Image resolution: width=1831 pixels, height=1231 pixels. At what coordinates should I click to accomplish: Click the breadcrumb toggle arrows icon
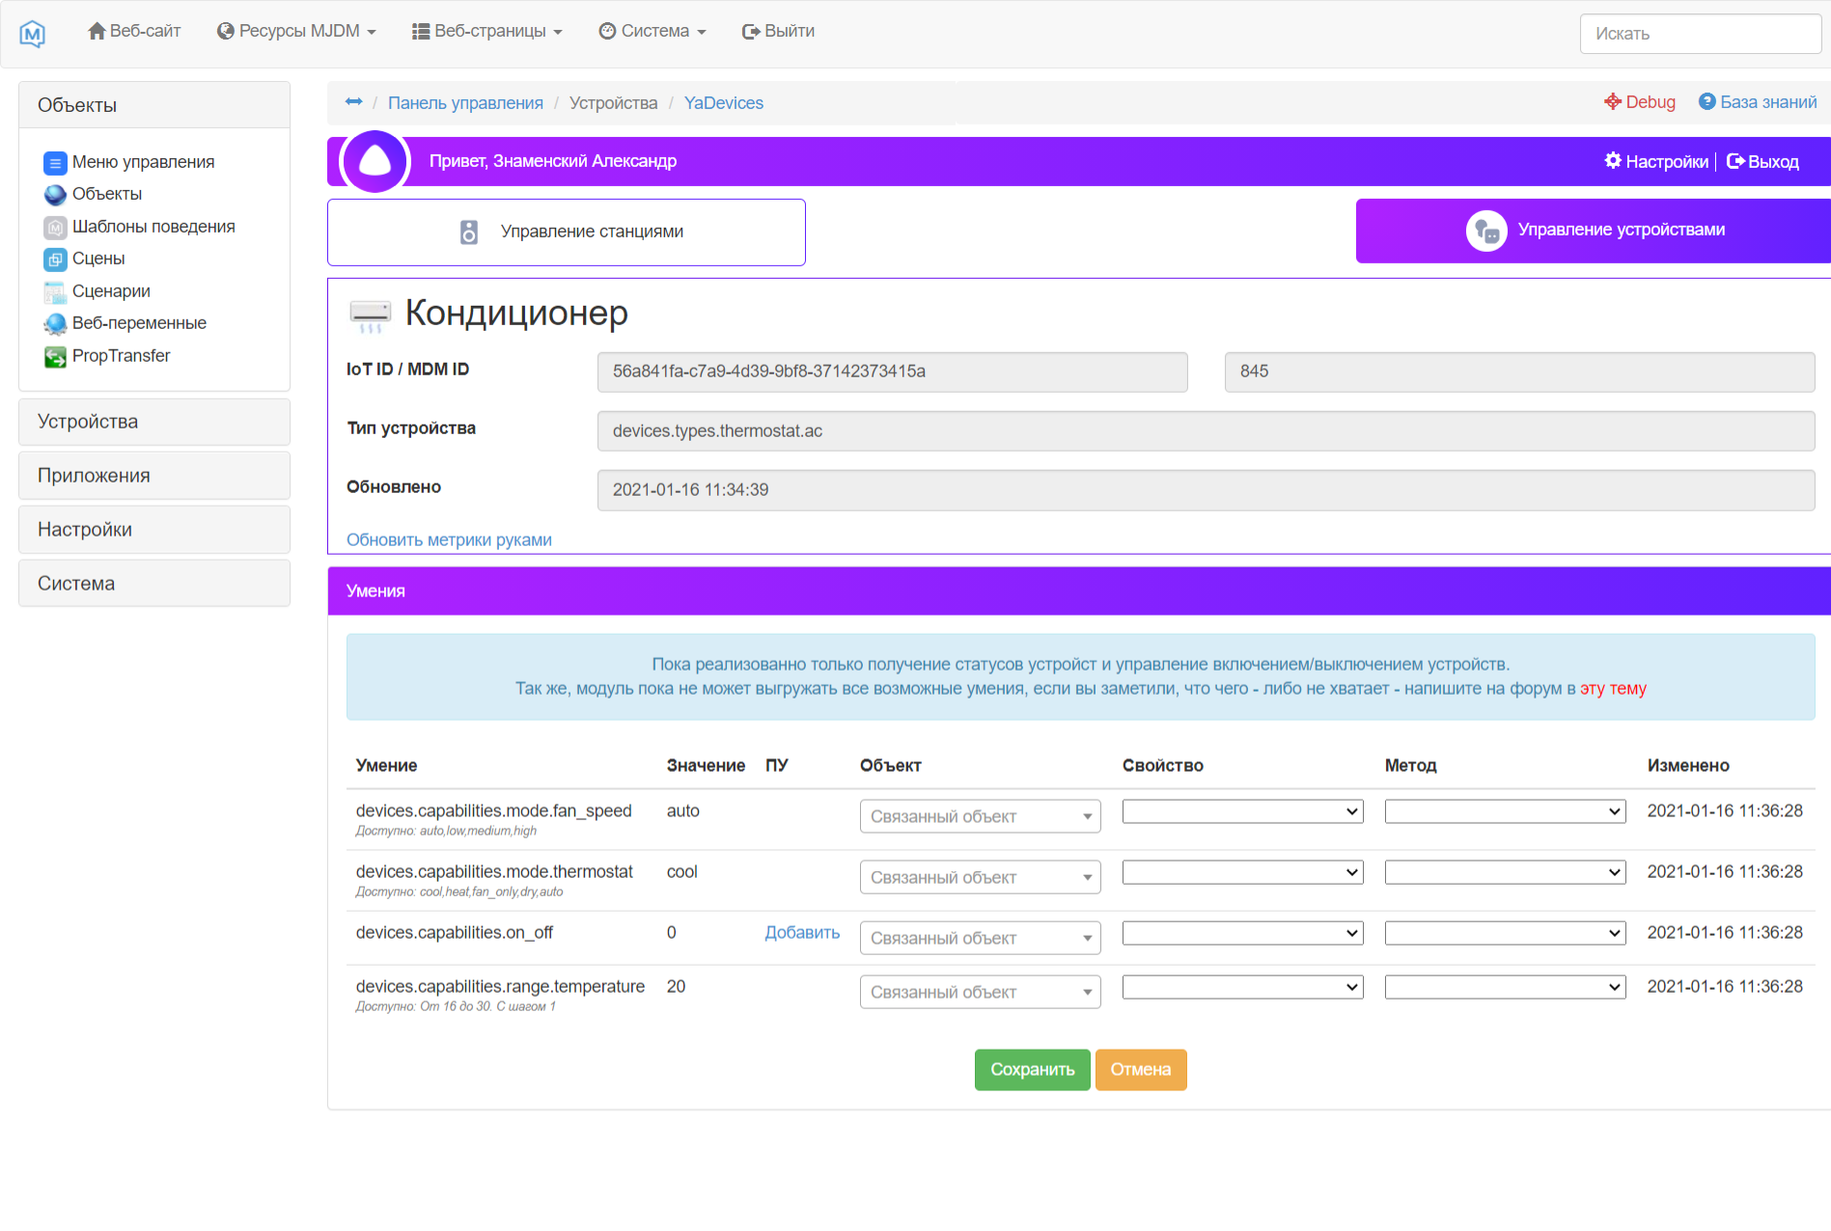pyautogui.click(x=353, y=102)
